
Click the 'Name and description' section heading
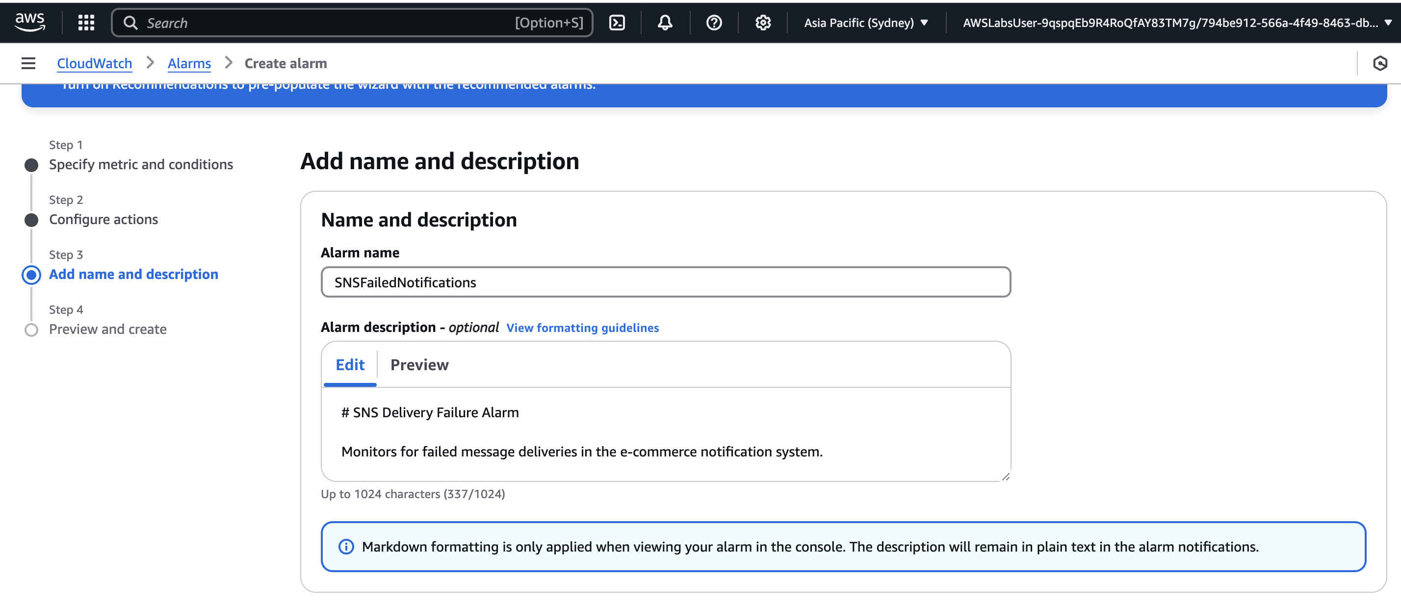(419, 220)
